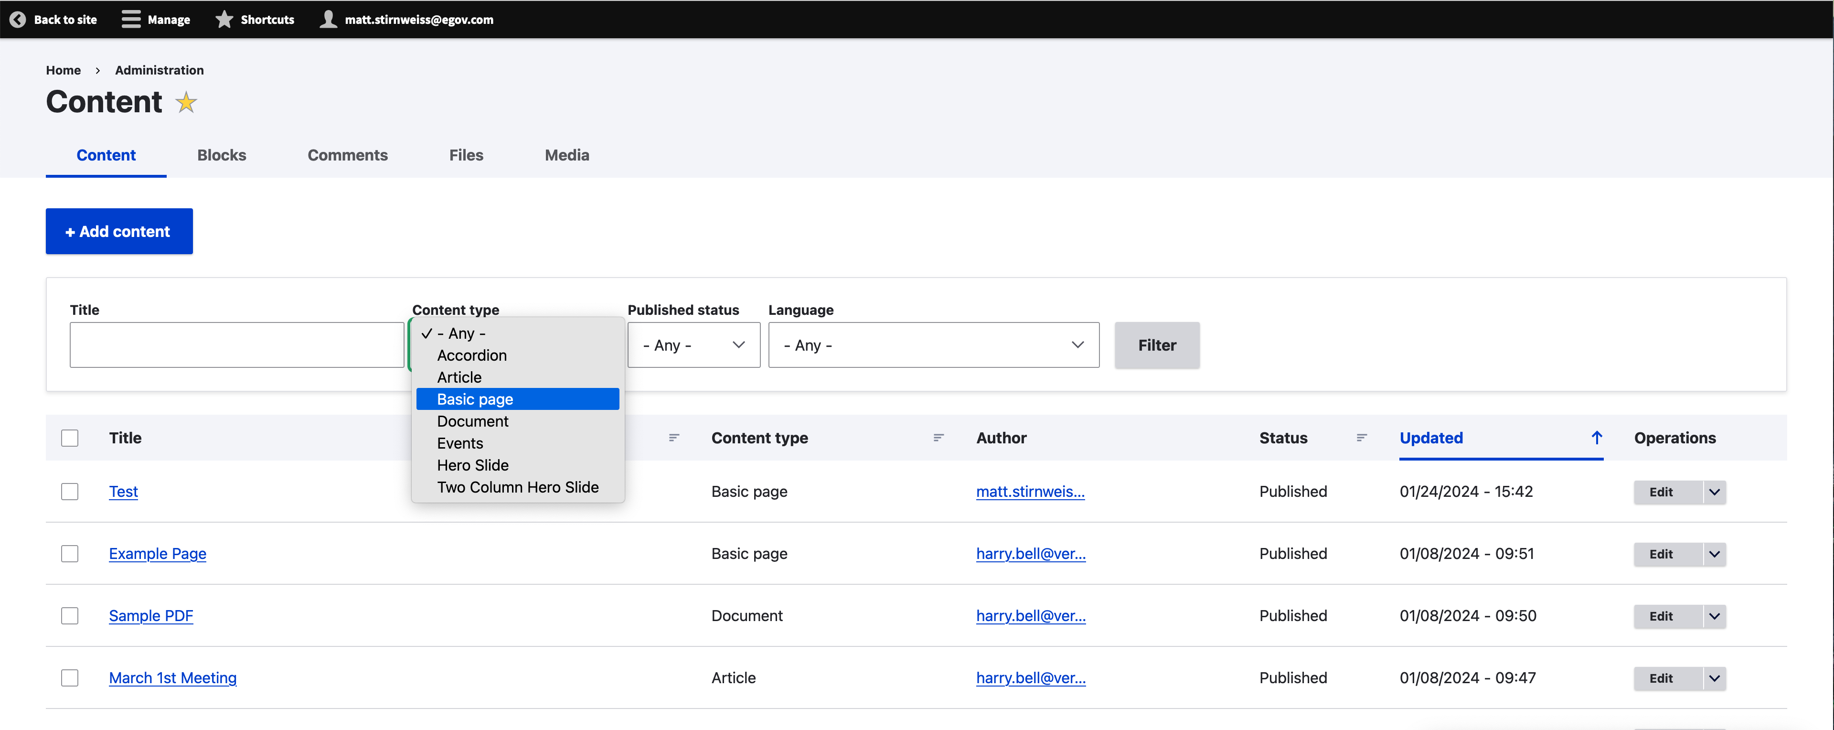Image resolution: width=1834 pixels, height=730 pixels.
Task: Choose Article from content type list
Action: 518,377
